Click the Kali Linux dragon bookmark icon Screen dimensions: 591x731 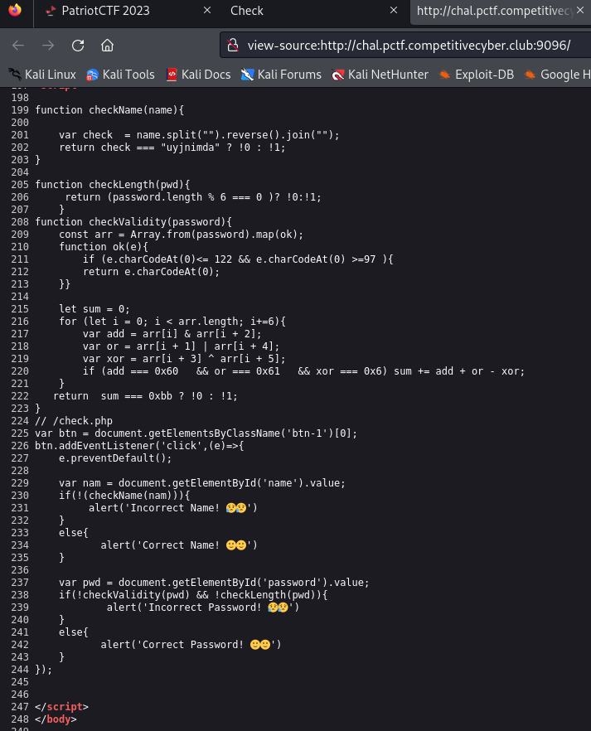pyautogui.click(x=14, y=75)
